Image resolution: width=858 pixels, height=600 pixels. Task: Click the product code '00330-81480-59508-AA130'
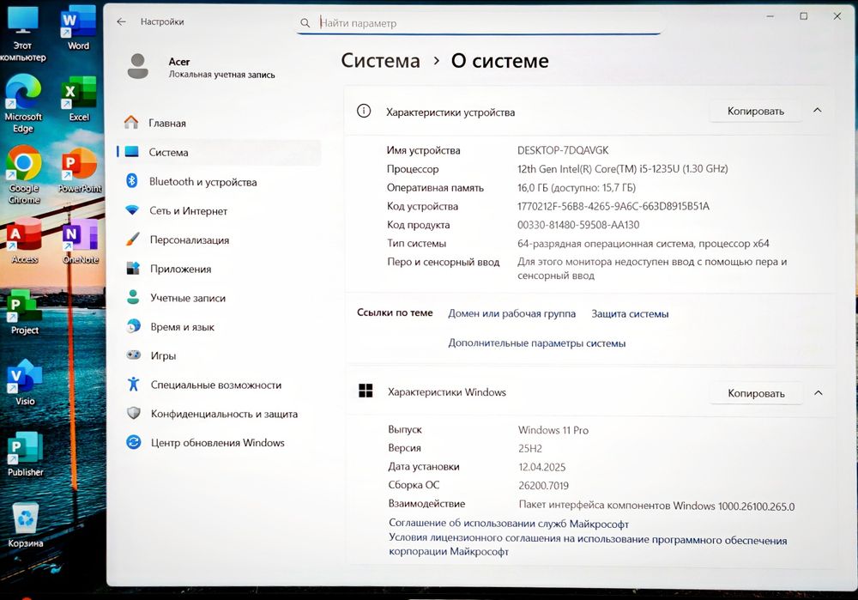[578, 224]
